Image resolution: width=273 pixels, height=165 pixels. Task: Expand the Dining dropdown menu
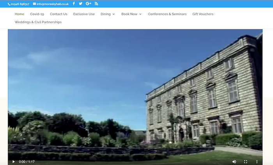(108, 14)
